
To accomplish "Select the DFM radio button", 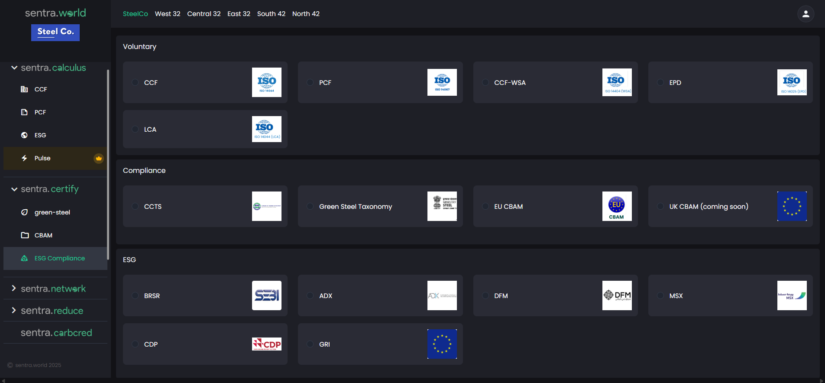I will click(x=485, y=295).
